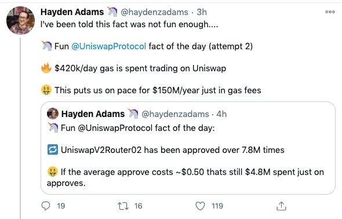Screen dimensions: 342x219
Task: Click Hayden Adams large profile avatar
Action: click(x=20, y=20)
